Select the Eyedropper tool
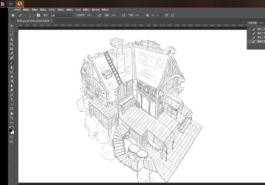265x185 pixels. click(x=12, y=54)
